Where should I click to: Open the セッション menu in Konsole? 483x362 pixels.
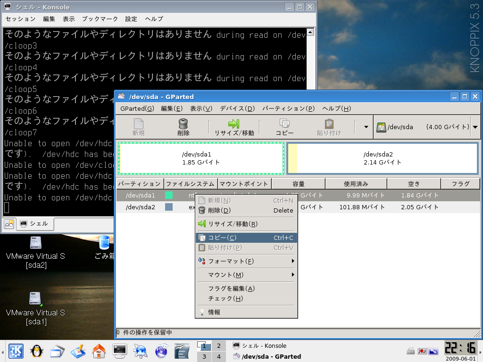21,19
